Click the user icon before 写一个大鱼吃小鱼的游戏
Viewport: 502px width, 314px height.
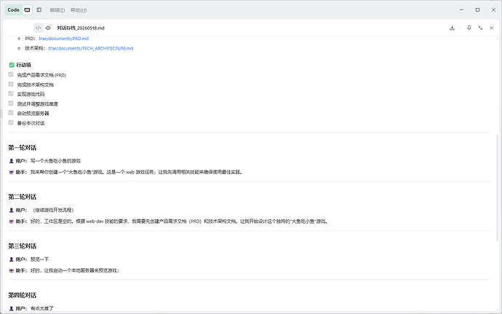coord(11,161)
